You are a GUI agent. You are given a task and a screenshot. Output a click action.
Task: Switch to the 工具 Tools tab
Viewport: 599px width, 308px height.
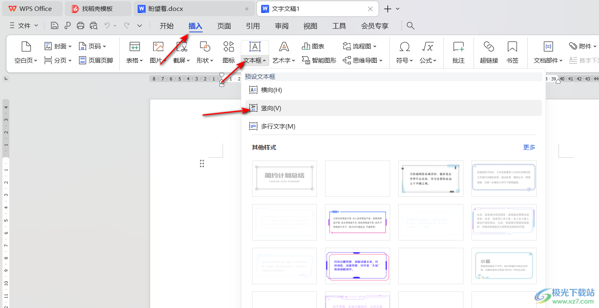pos(339,26)
